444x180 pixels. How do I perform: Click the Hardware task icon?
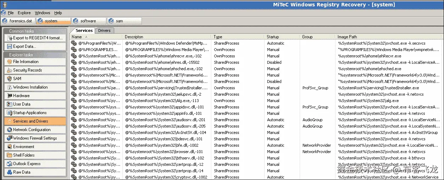(9, 96)
